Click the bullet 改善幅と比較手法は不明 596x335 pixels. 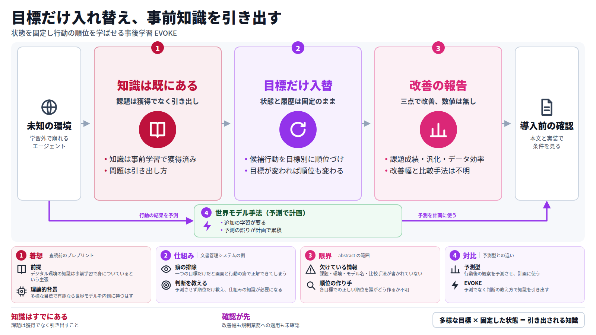pos(430,171)
